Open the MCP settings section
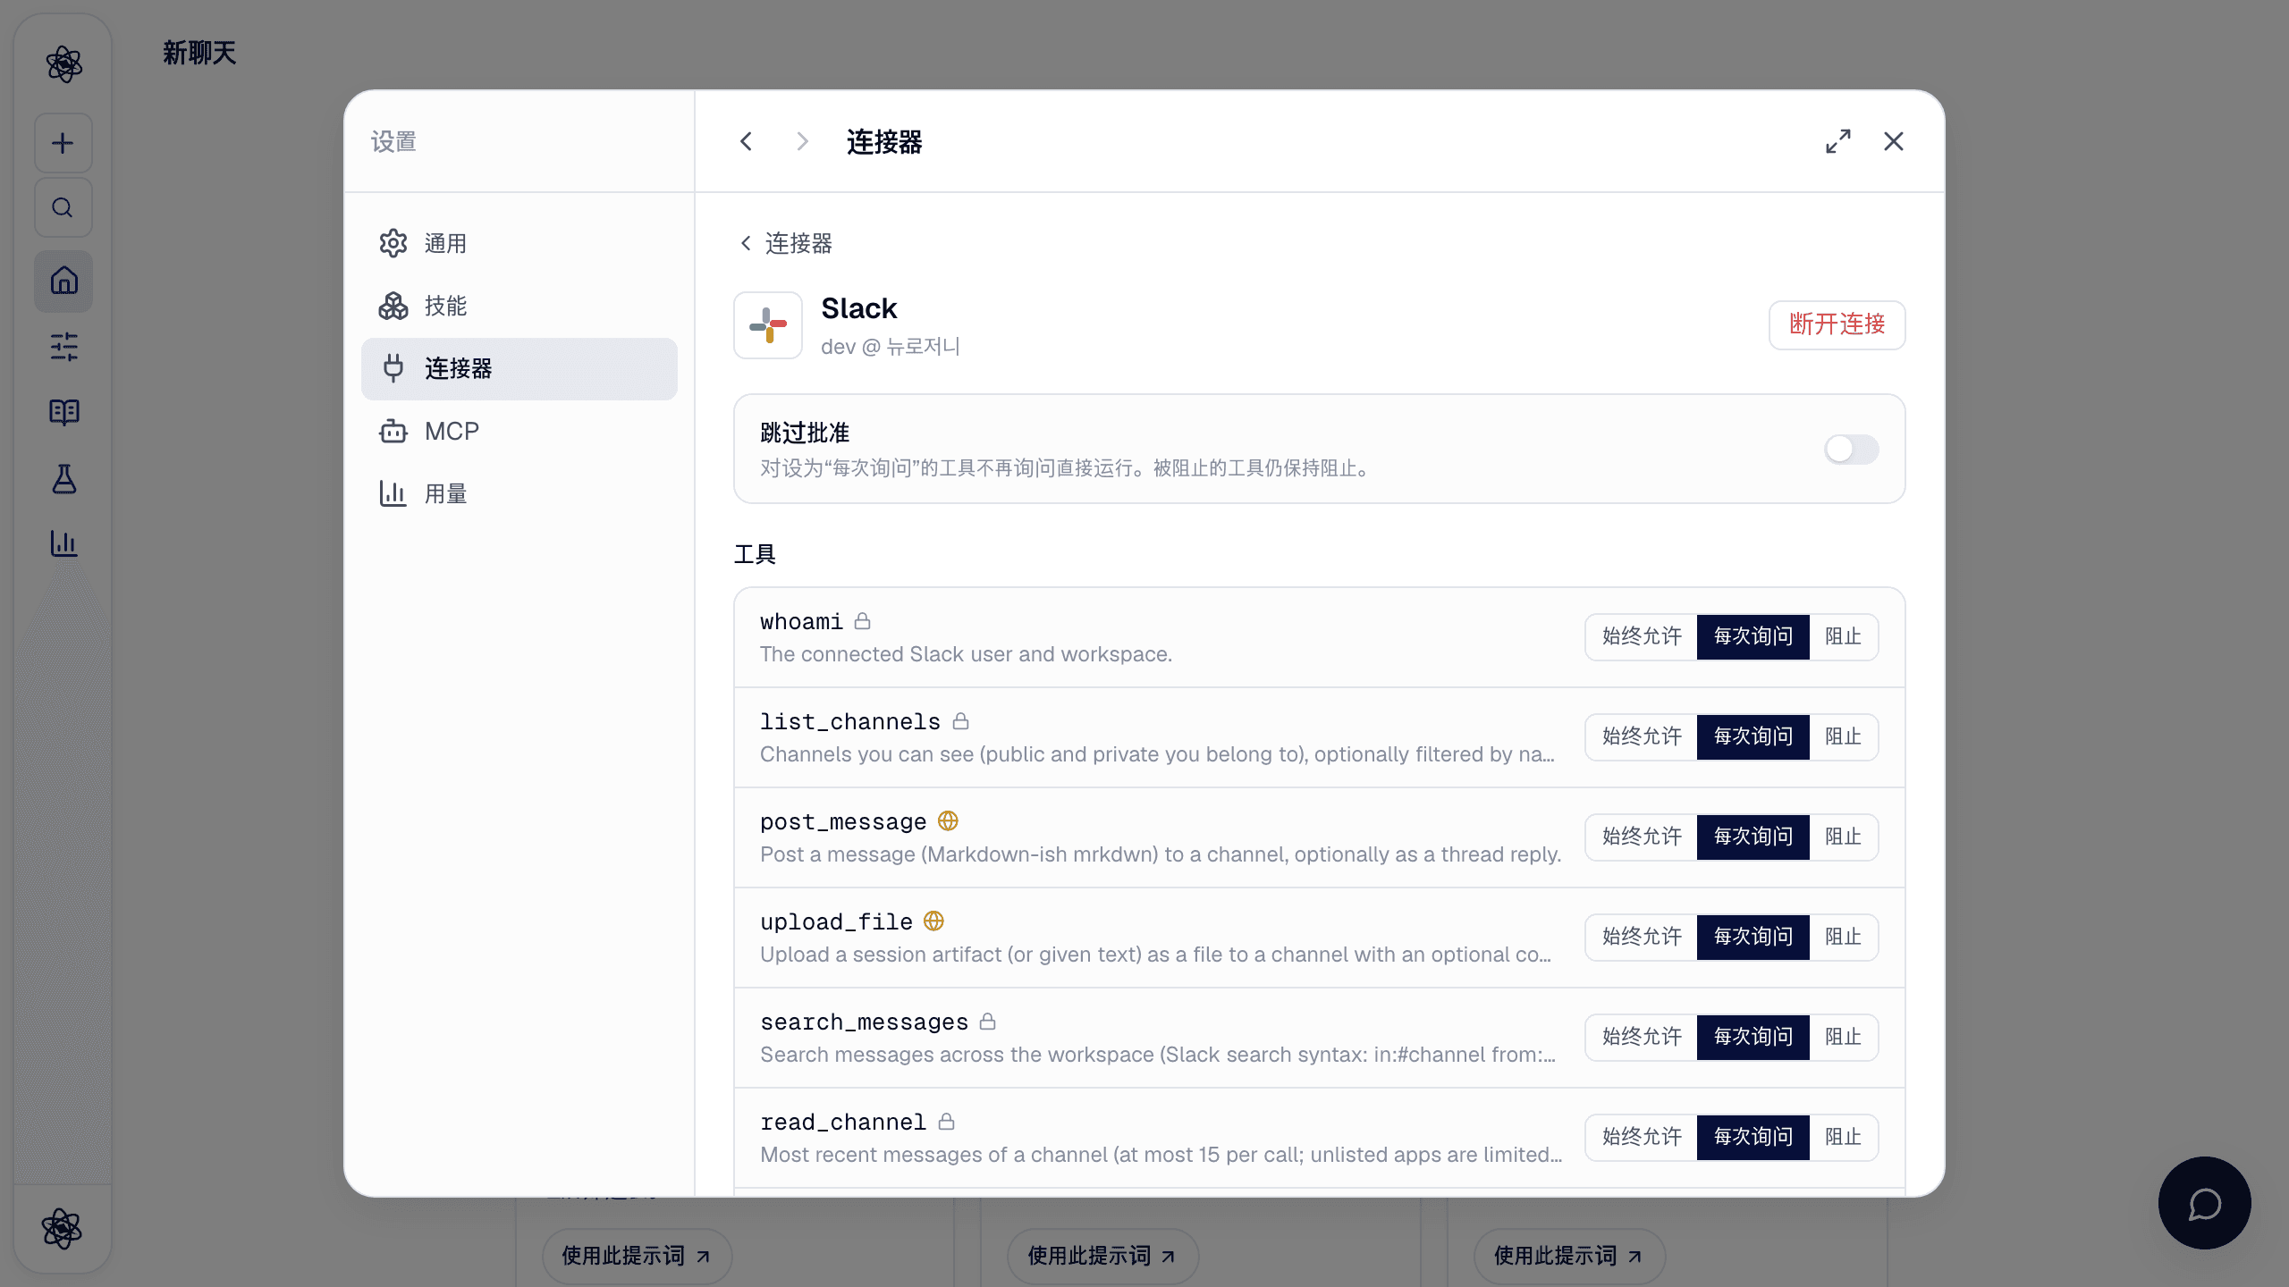The width and height of the screenshot is (2289, 1287). point(519,431)
